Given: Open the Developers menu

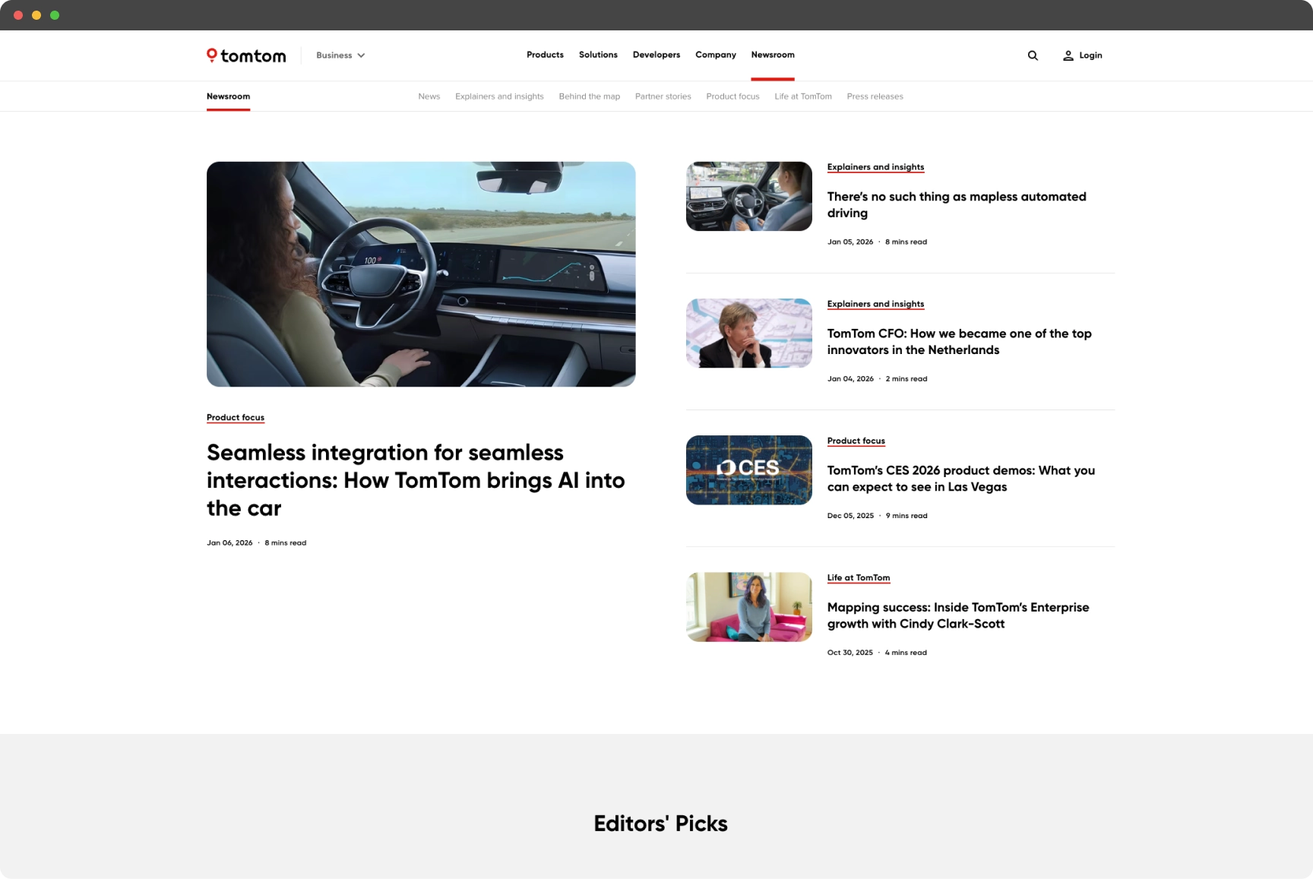Looking at the screenshot, I should [656, 55].
